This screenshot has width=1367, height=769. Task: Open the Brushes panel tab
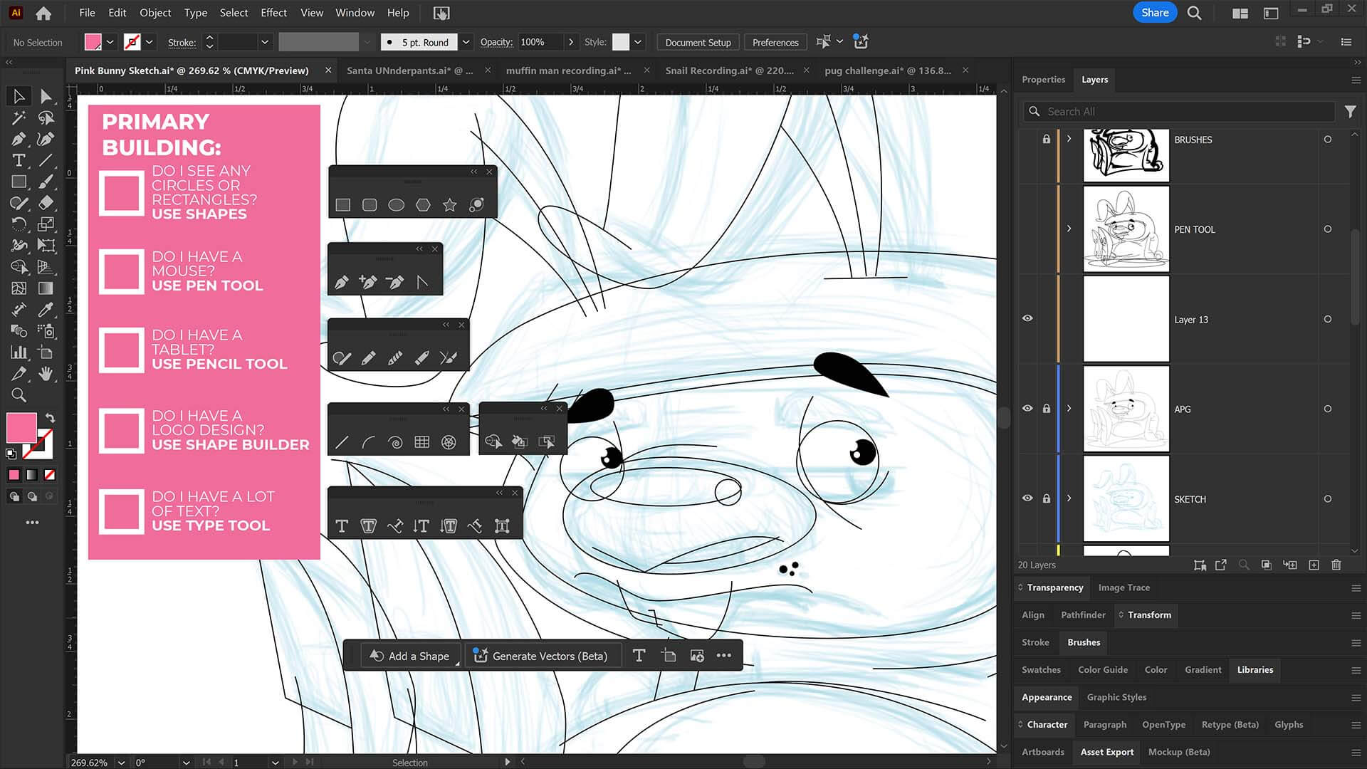tap(1083, 642)
